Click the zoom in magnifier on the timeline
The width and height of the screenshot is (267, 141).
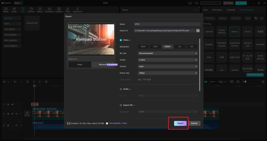point(263,82)
